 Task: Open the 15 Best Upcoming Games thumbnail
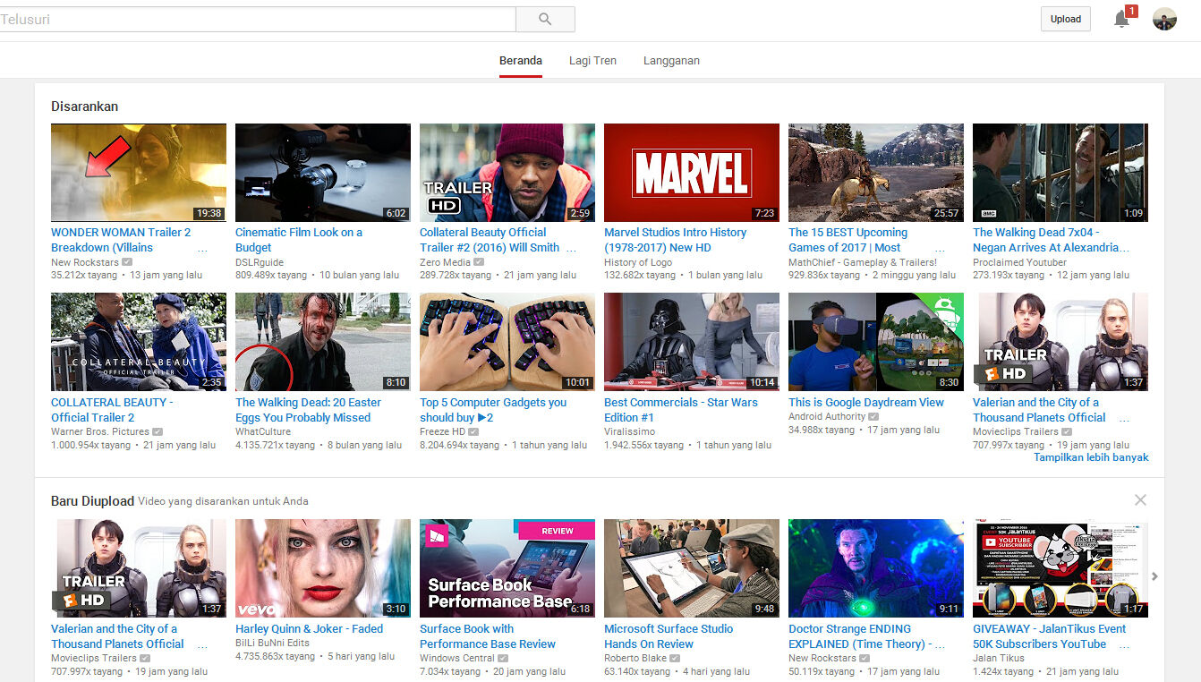point(876,173)
